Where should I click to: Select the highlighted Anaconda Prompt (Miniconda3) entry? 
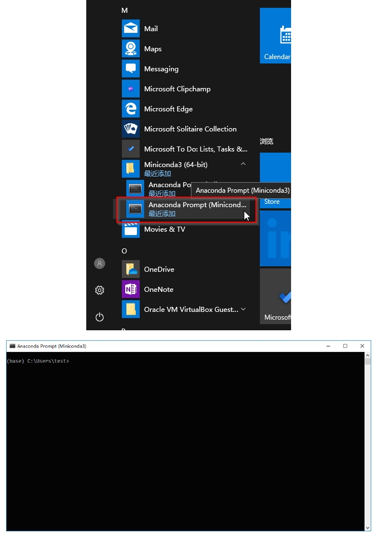186,209
